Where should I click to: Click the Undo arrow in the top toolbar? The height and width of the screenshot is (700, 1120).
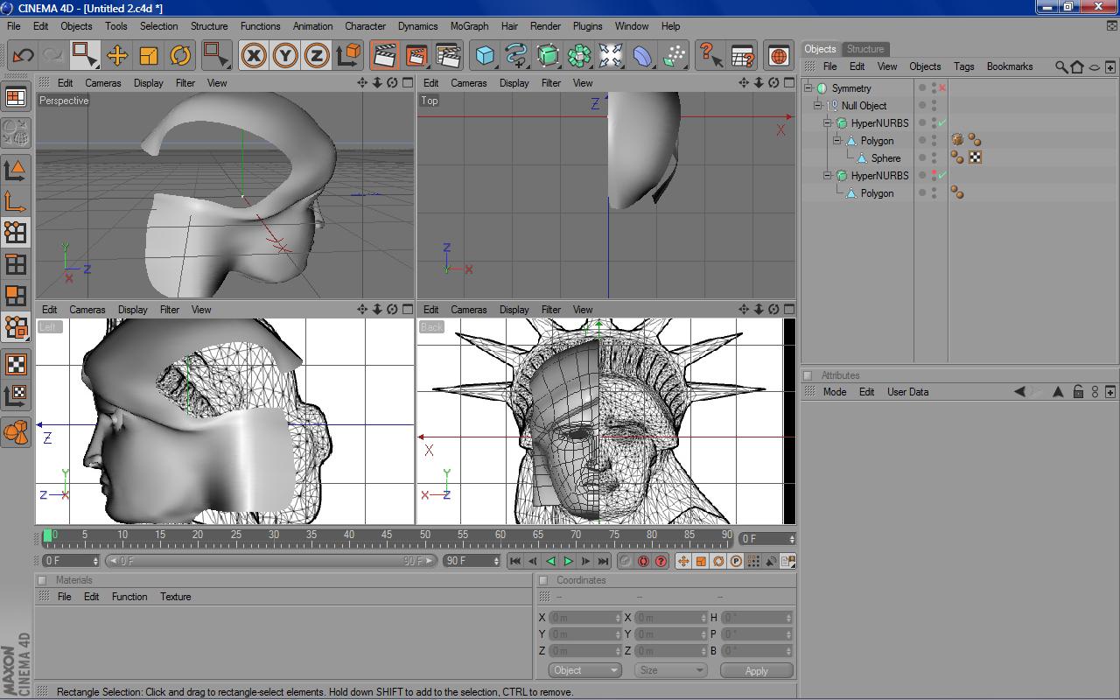(x=23, y=56)
